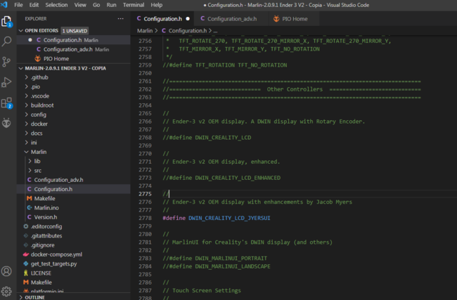The width and height of the screenshot is (457, 300).
Task: Open the Terminal menu
Action: 134,4
